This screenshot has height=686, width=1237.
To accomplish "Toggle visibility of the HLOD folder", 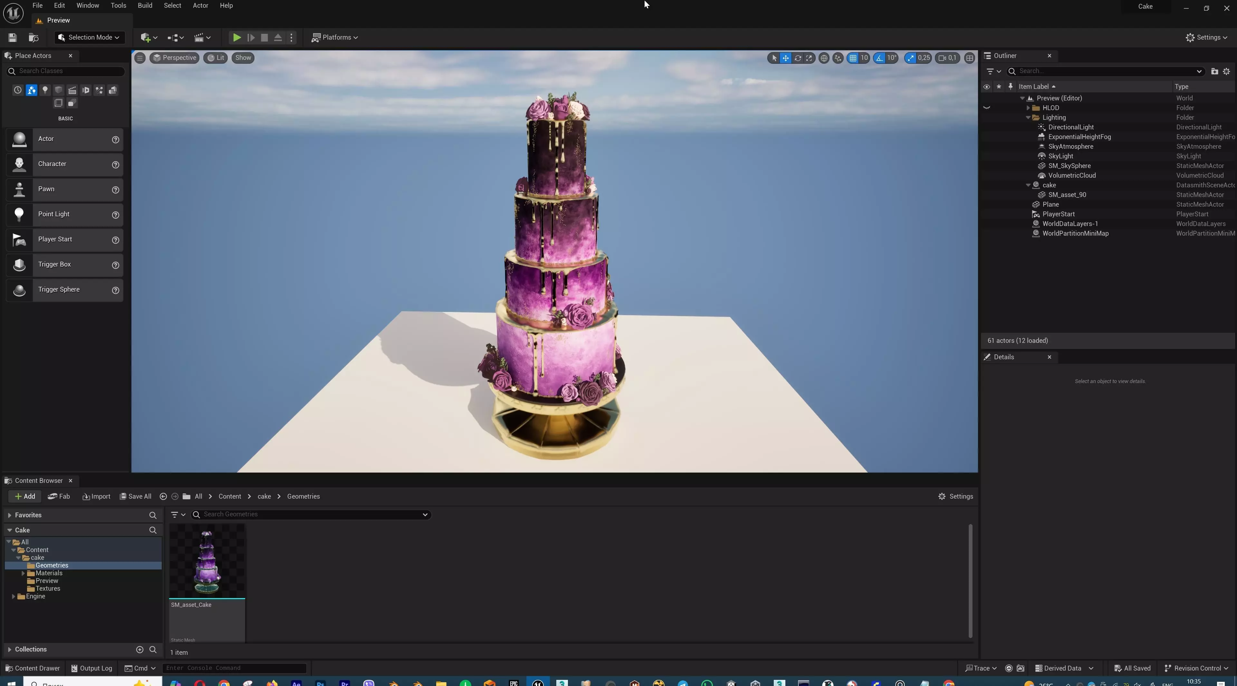I will tap(987, 108).
